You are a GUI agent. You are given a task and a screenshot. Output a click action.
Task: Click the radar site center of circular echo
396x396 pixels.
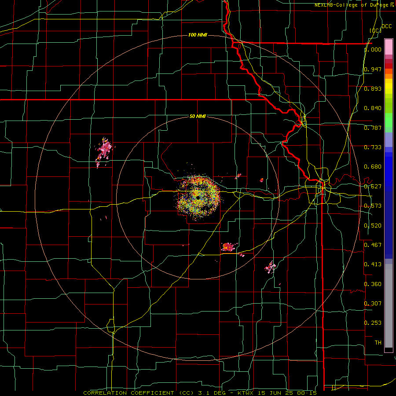pyautogui.click(x=198, y=198)
